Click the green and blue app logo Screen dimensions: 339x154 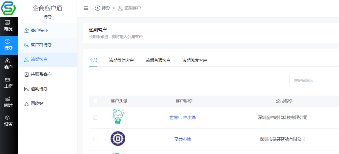click(9, 8)
